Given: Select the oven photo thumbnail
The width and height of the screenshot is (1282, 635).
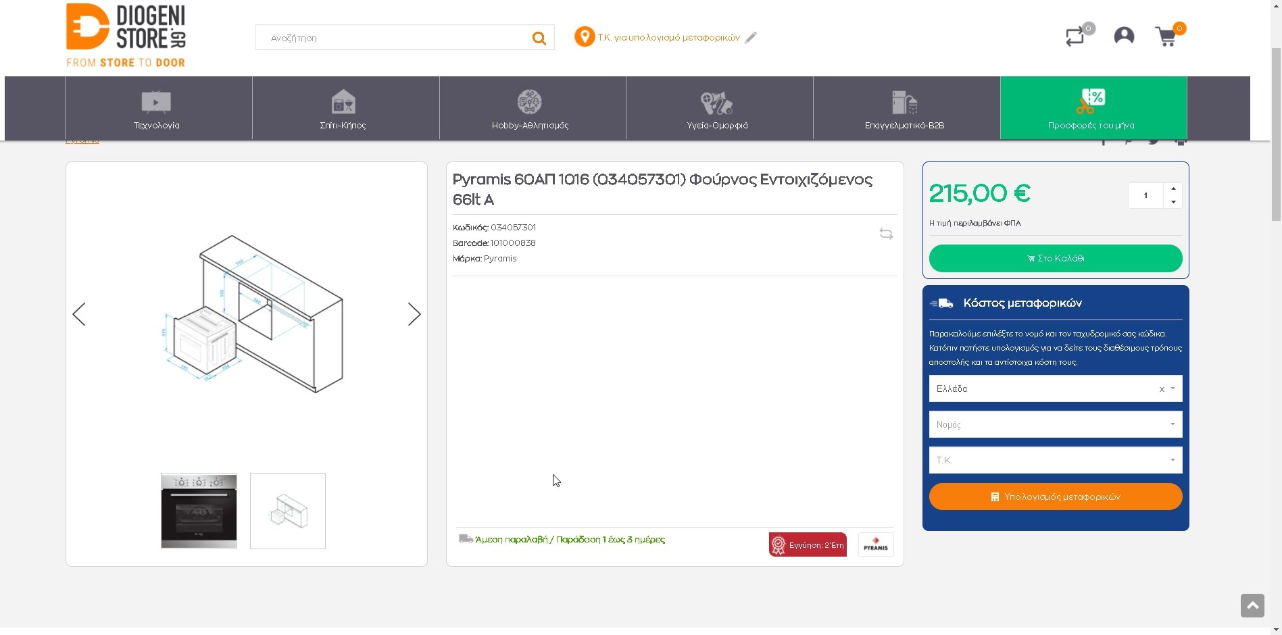Looking at the screenshot, I should tap(199, 511).
